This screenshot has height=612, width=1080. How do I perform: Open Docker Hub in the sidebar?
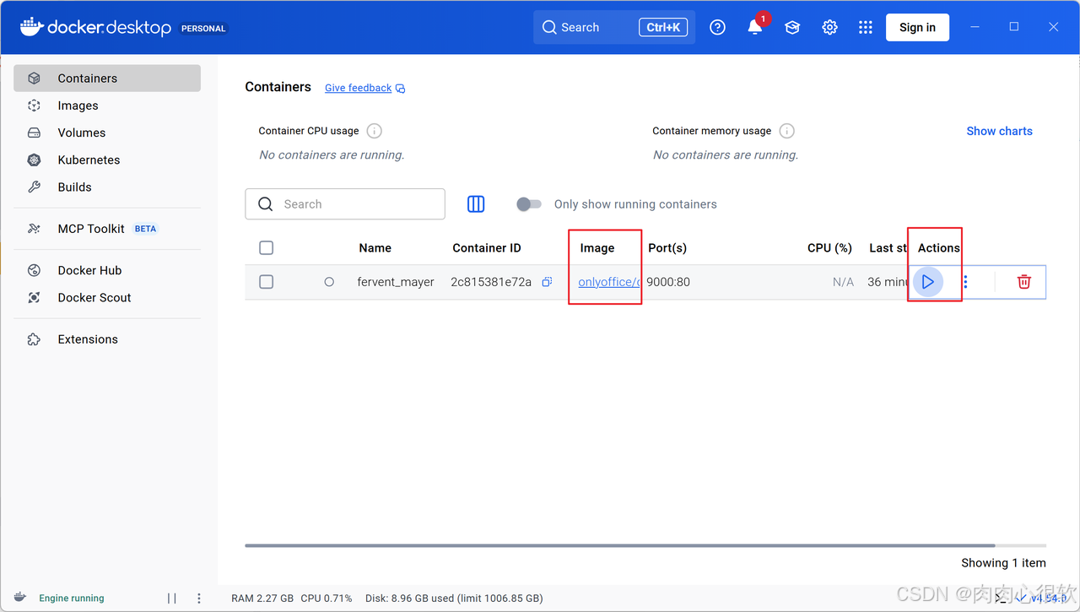107,270
